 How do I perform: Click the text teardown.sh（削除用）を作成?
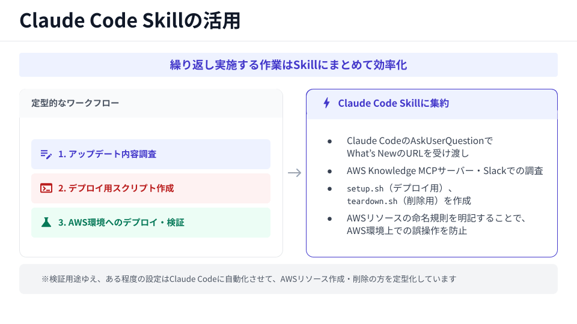[x=409, y=201]
